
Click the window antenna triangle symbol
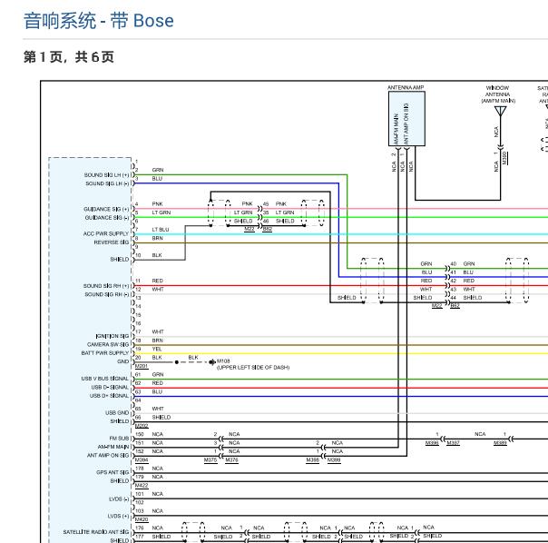(501, 112)
